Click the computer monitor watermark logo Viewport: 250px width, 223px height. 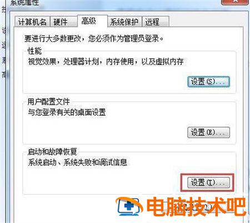point(129,206)
